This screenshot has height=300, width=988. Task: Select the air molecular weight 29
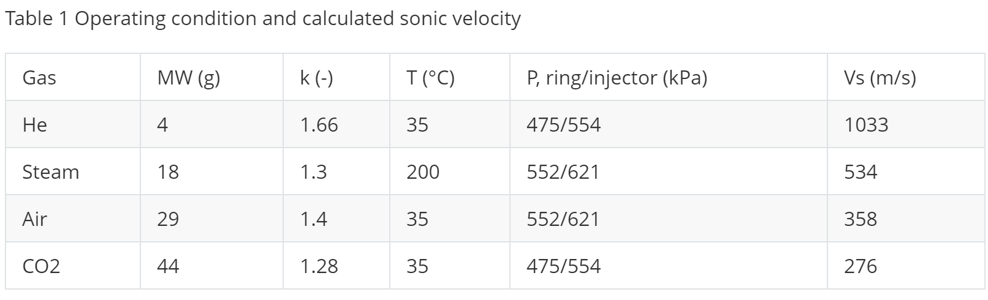click(168, 219)
